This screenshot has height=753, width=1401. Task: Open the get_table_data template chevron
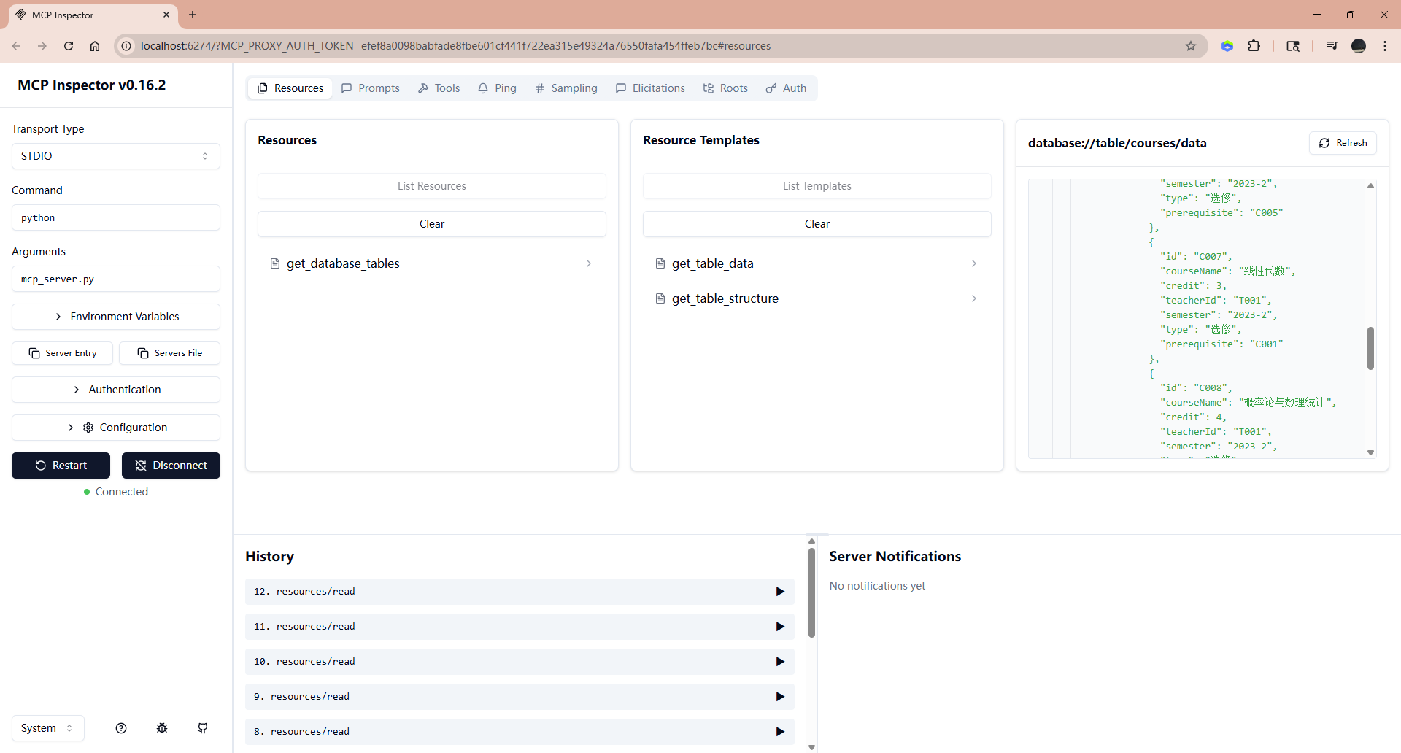coord(974,263)
